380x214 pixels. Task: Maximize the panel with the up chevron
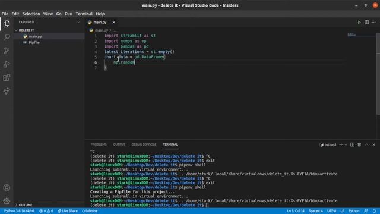tap(367, 144)
